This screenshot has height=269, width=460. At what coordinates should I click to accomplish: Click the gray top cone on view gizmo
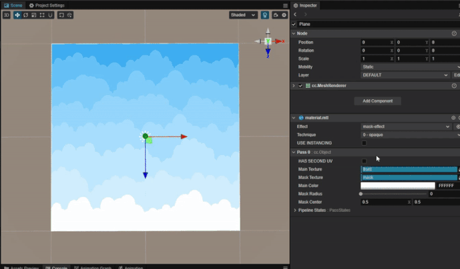click(x=268, y=31)
